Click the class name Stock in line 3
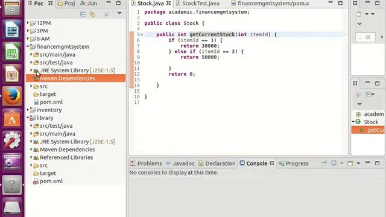The width and height of the screenshot is (386, 217). coord(191,23)
